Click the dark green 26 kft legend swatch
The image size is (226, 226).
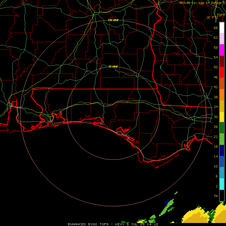[x=222, y=128]
